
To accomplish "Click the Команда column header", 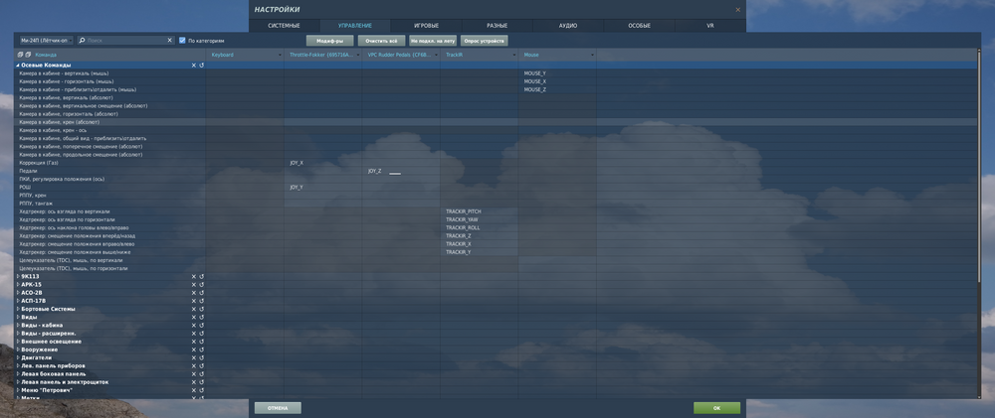I will (x=47, y=55).
